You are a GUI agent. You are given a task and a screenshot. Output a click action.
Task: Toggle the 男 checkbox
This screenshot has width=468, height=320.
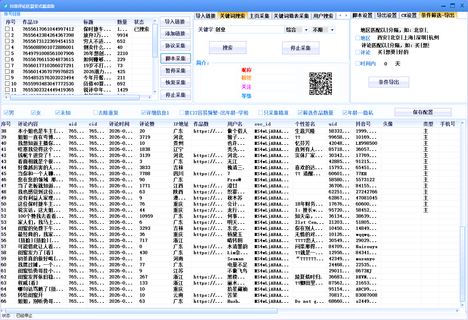coord(6,113)
